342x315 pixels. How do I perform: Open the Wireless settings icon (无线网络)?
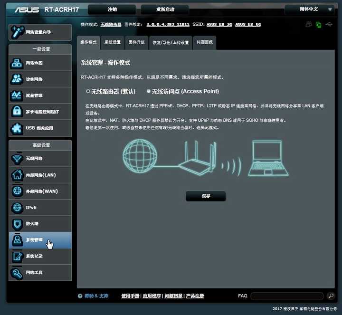click(x=17, y=159)
